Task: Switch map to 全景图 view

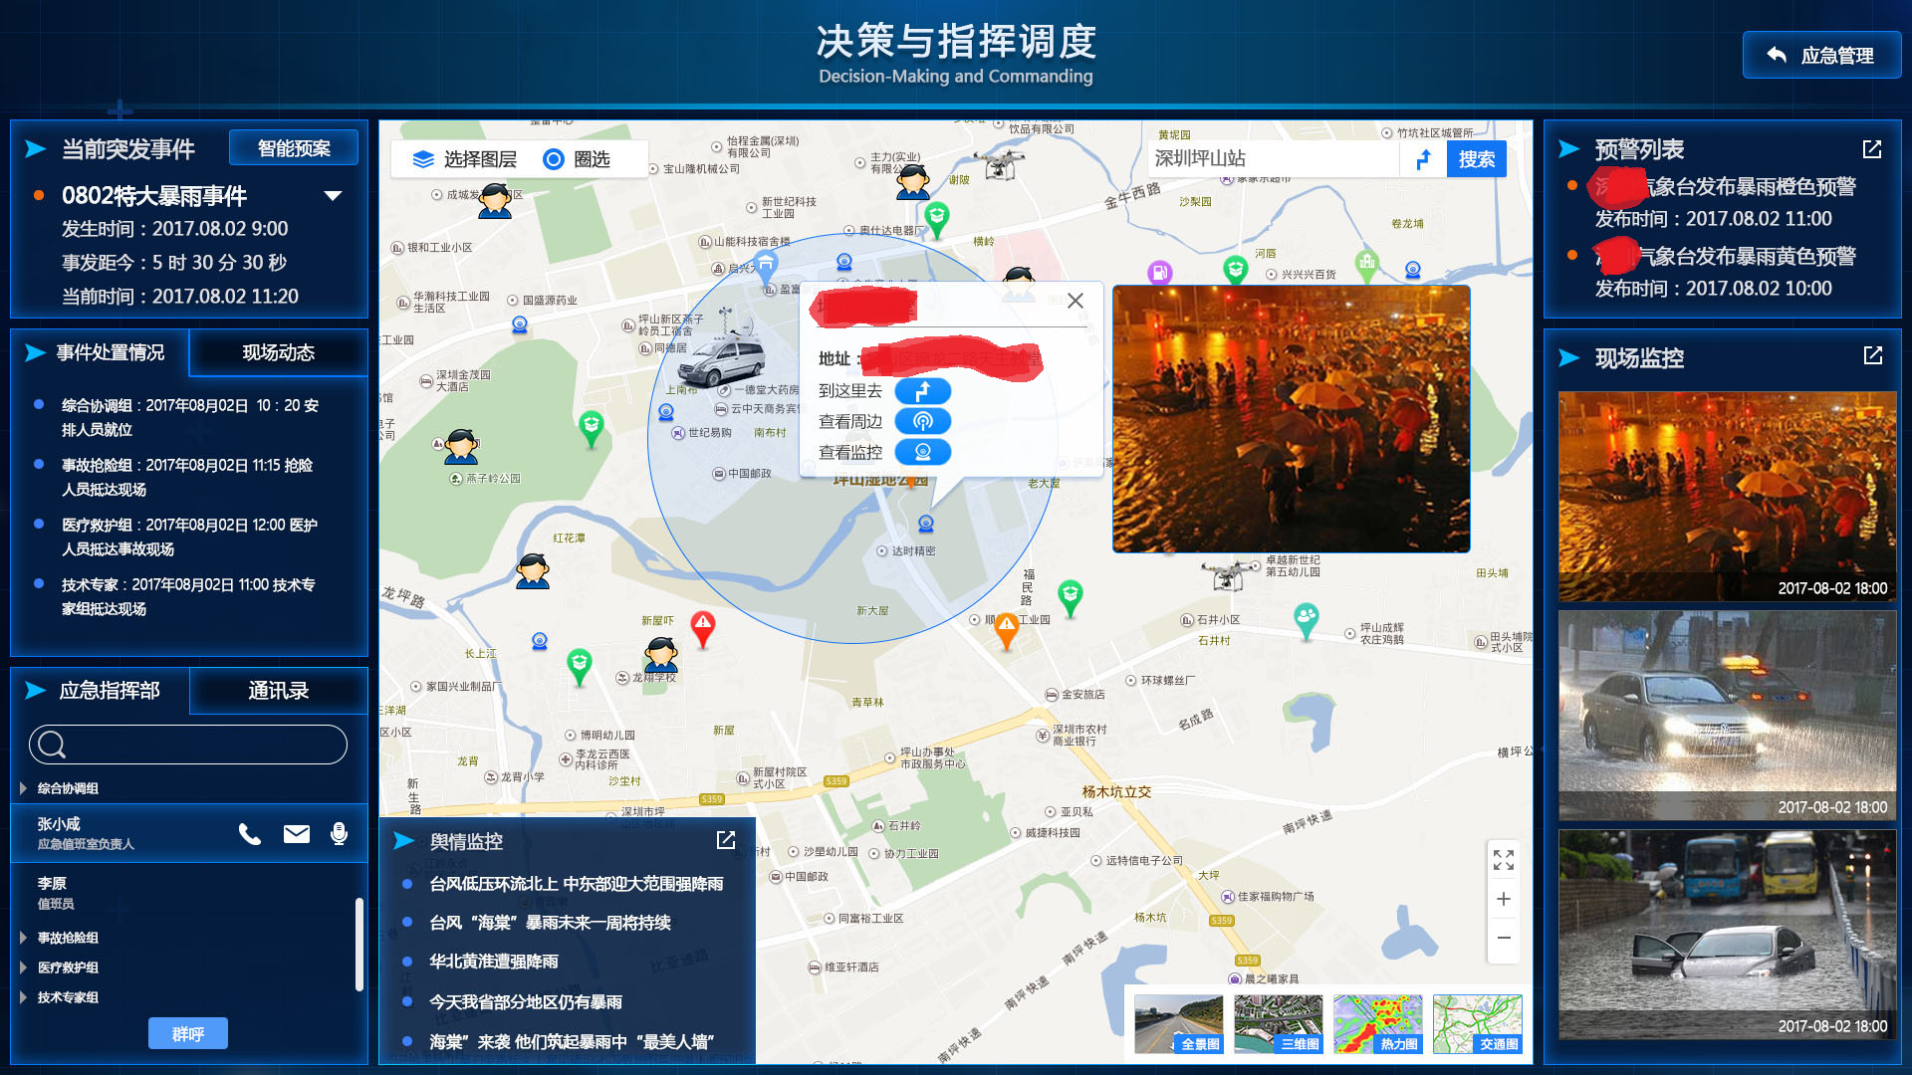Action: click(x=1179, y=1023)
